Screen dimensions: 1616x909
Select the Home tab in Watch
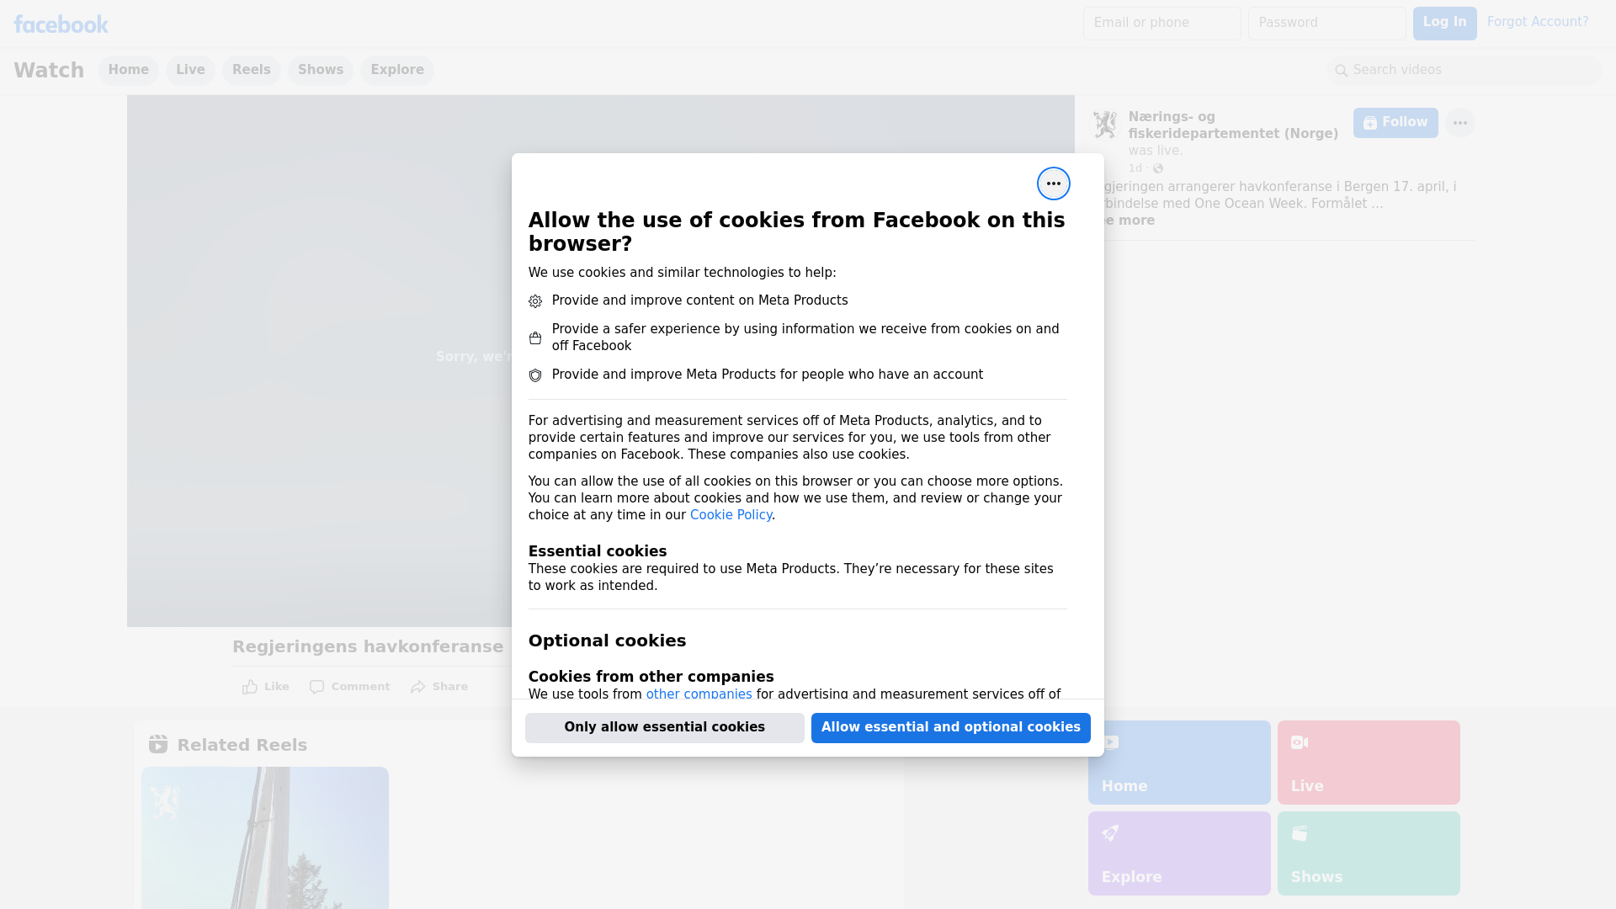pyautogui.click(x=128, y=71)
